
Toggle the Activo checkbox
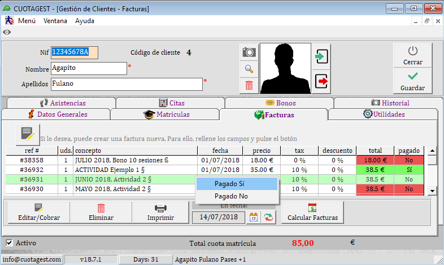click(x=10, y=243)
